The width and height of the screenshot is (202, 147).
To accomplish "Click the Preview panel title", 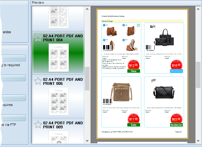I will pos(38,2).
